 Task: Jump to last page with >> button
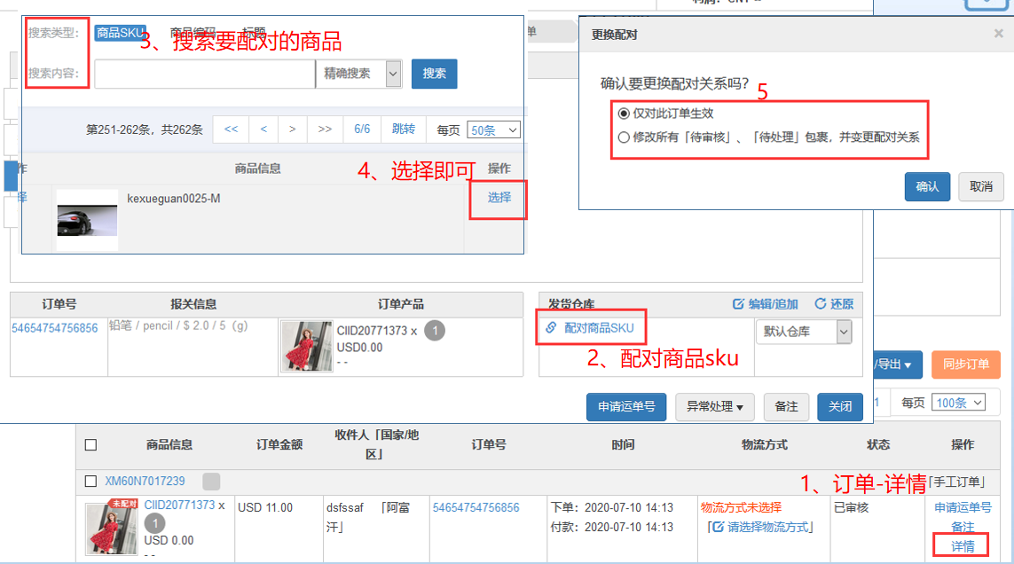[x=326, y=129]
